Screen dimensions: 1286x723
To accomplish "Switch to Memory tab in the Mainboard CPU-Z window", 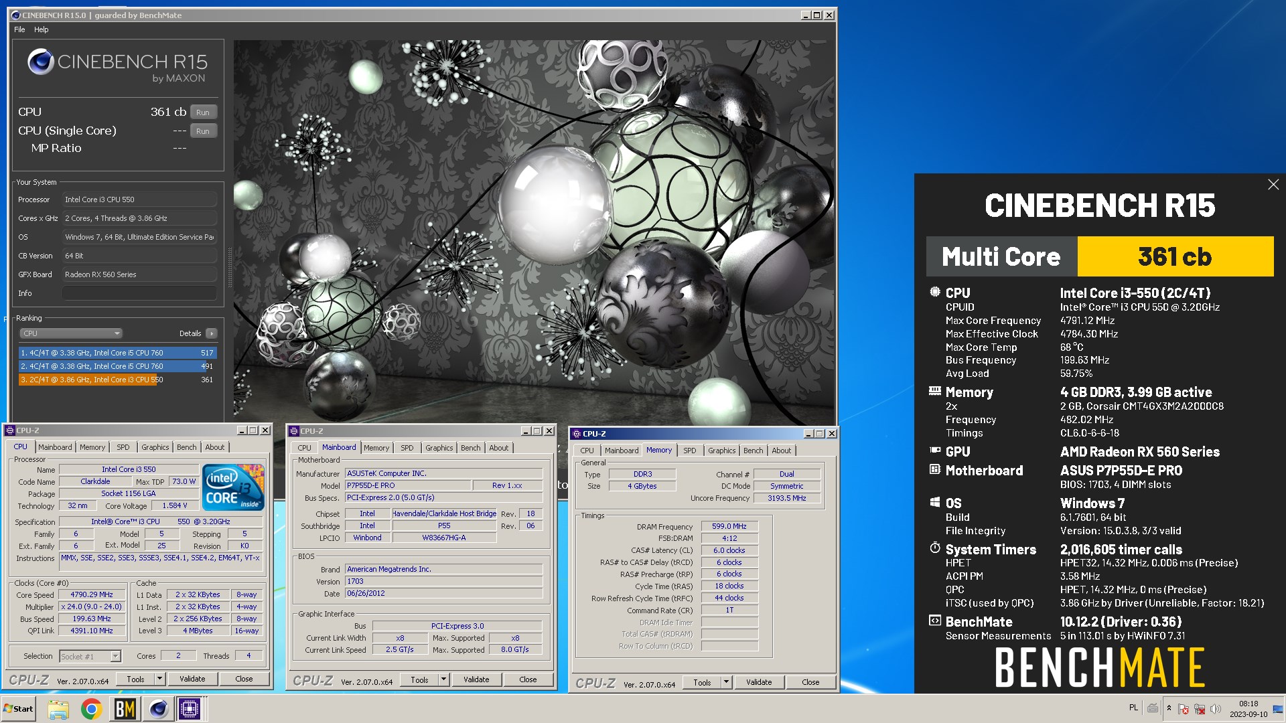I will point(376,448).
